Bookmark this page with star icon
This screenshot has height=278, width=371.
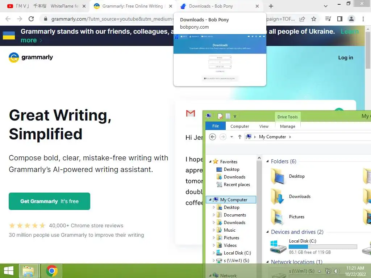(314, 19)
